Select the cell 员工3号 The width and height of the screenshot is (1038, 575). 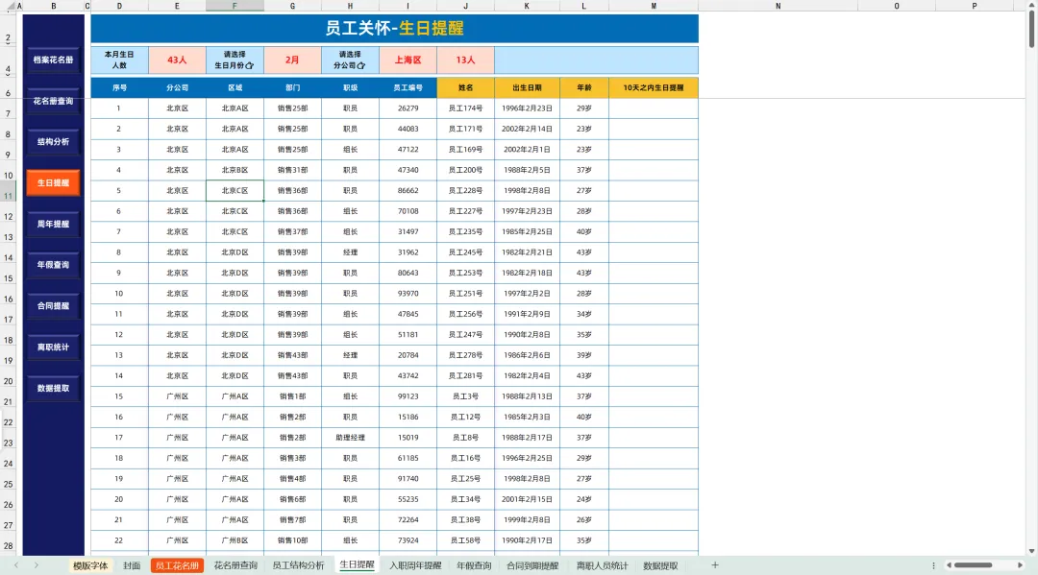pos(465,396)
